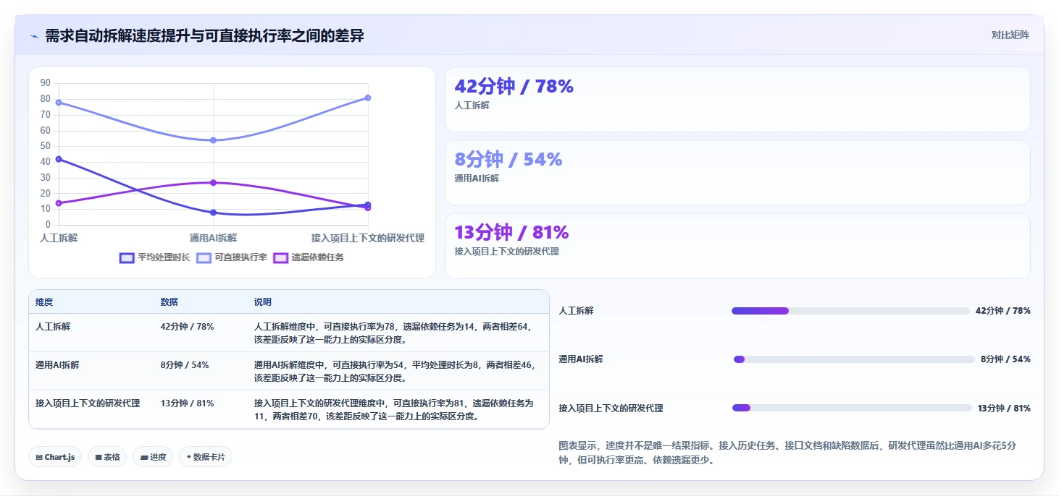
Task: Click the 研发代理 caption under 13分钟 / 81%
Action: tap(506, 252)
